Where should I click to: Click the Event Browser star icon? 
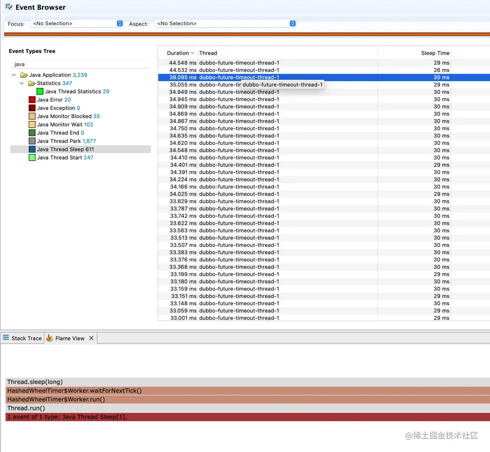(9, 7)
